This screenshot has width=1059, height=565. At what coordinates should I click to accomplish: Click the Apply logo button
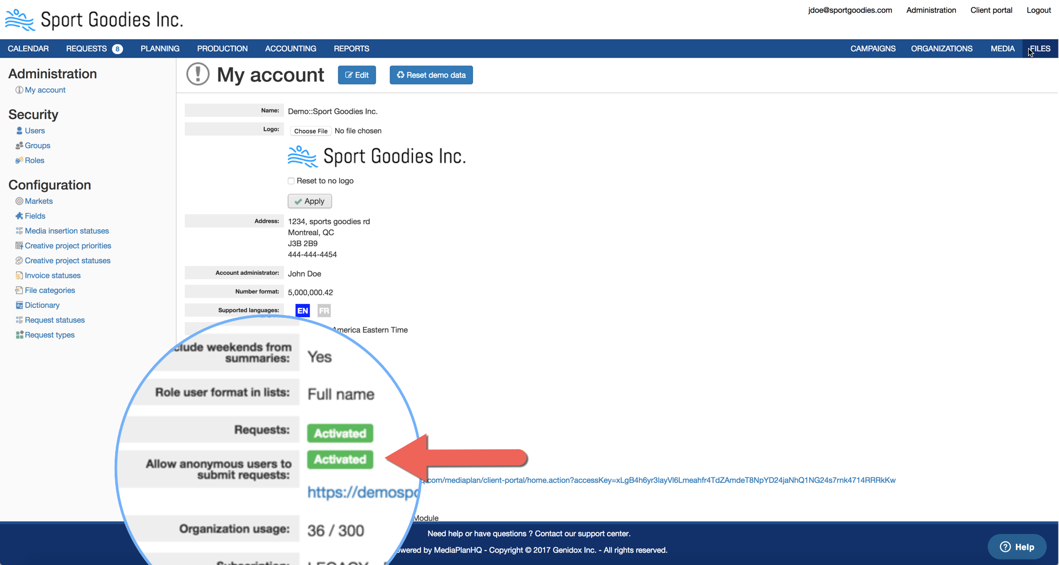(310, 202)
